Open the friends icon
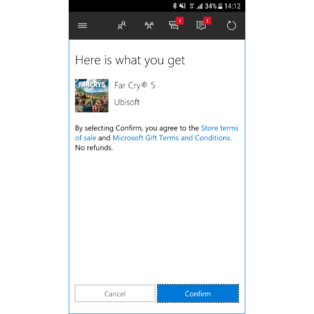Viewport: 314px width, 314px height. coord(122,26)
